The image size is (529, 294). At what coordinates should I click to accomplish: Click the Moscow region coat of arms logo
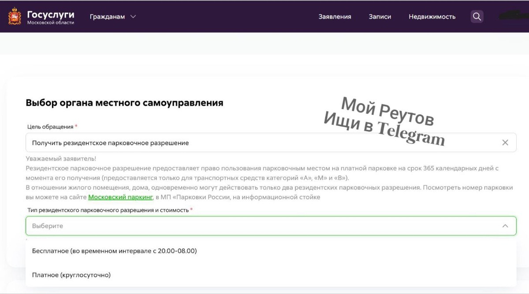pos(15,16)
